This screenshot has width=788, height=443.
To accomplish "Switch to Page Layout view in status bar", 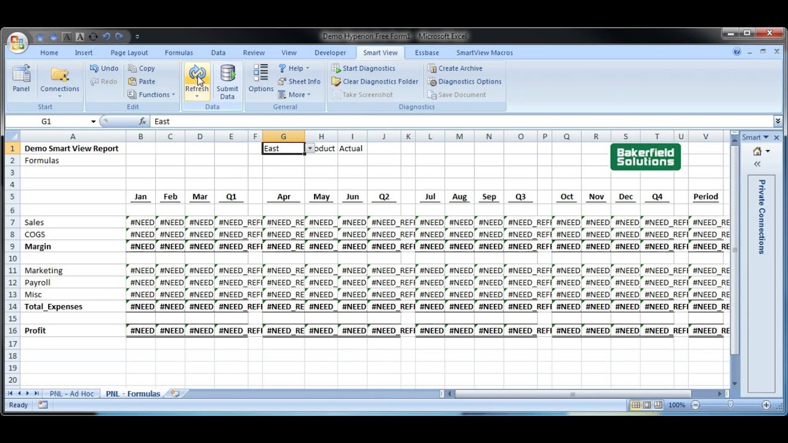I will click(x=646, y=405).
